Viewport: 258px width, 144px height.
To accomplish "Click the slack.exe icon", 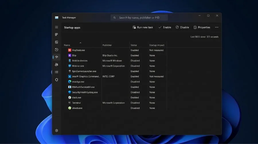I will click(x=70, y=98).
